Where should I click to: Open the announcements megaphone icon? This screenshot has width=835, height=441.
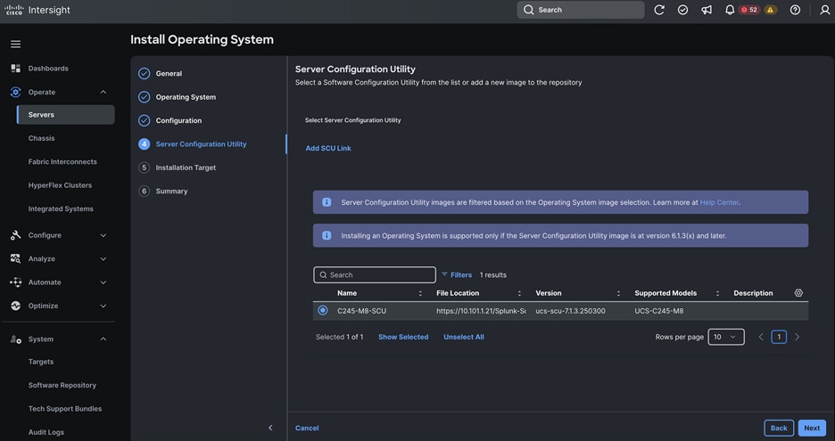point(707,10)
